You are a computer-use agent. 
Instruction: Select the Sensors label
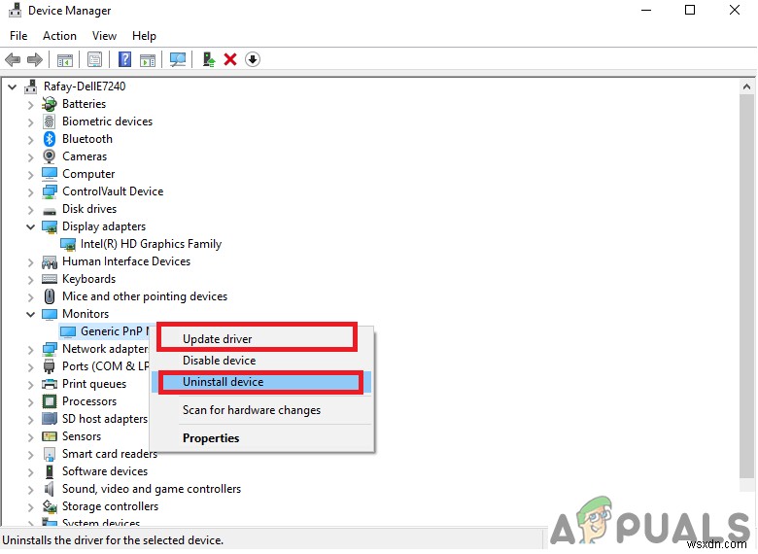(82, 436)
